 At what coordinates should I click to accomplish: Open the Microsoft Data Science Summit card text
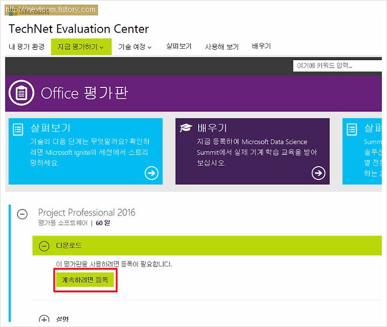click(x=257, y=152)
